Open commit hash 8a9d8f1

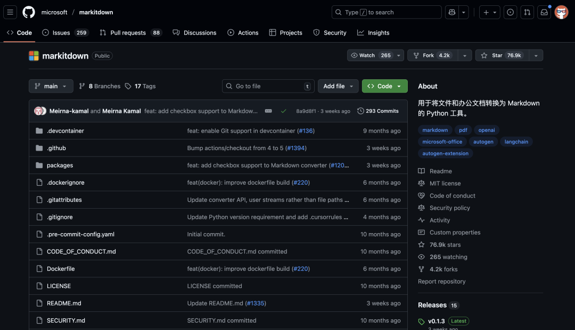click(306, 111)
